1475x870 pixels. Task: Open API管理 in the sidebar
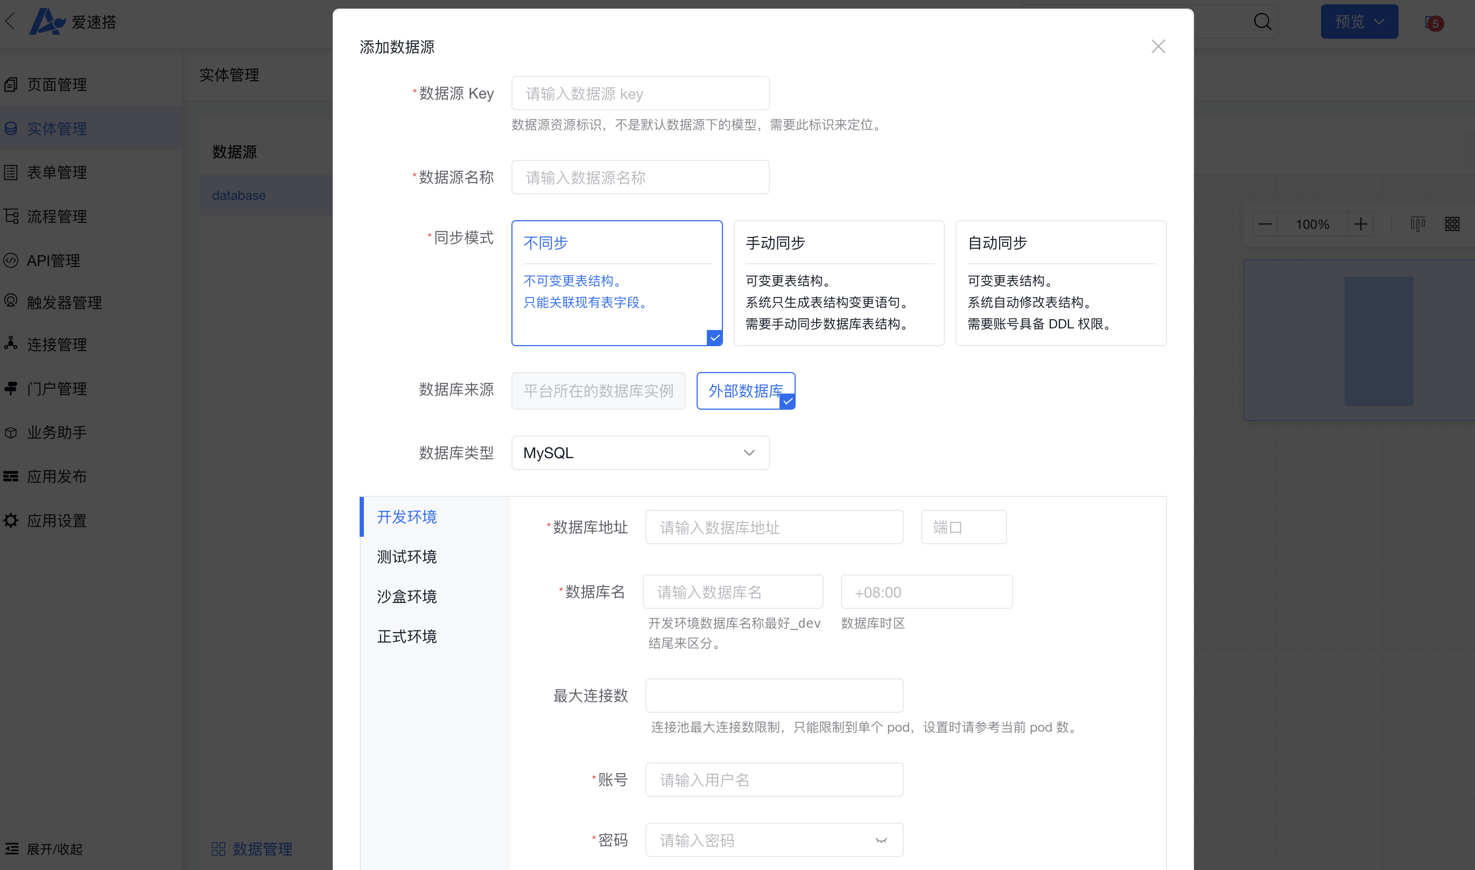[90, 260]
